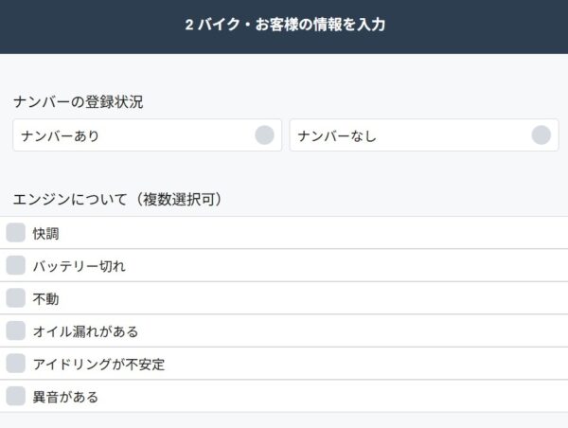Enable the 不動 checkbox
The width and height of the screenshot is (568, 428).
(x=16, y=298)
